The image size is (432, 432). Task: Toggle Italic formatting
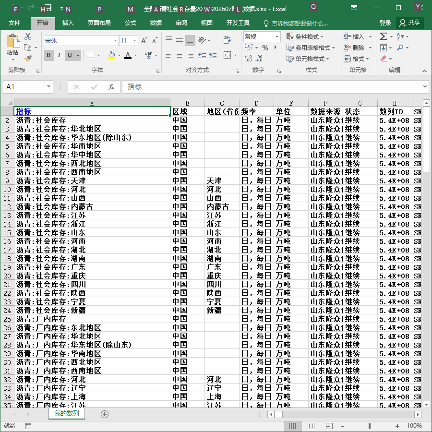click(x=59, y=55)
